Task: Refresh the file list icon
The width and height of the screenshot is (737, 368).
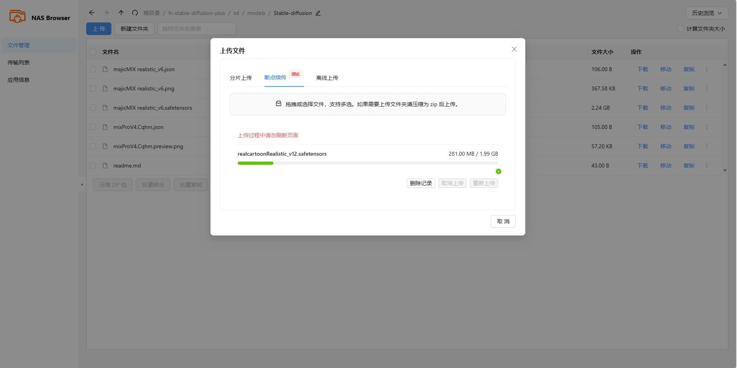Action: point(135,13)
